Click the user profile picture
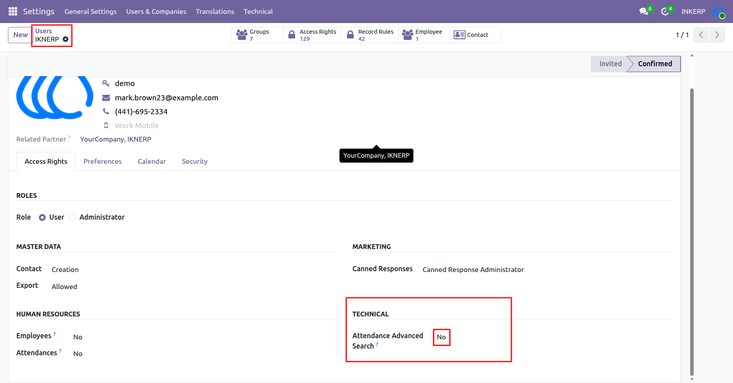Screen dimensions: 733x383 point(55,97)
